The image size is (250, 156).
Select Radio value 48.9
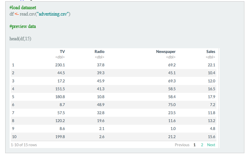(x=100, y=105)
